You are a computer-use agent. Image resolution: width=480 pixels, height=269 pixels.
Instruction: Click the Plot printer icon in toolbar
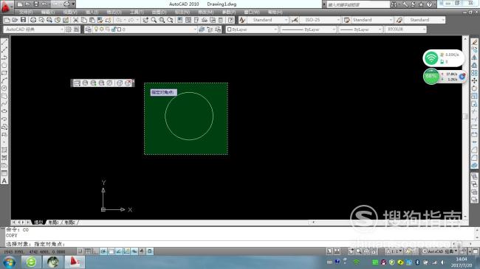tap(33, 20)
